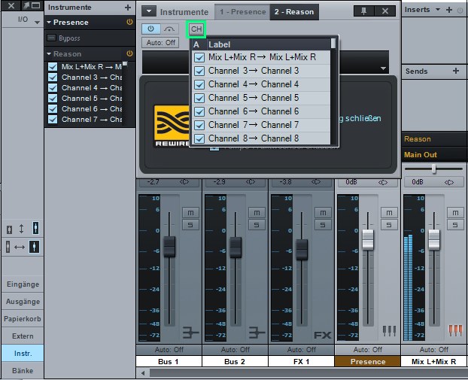Open the I/O dropdown
Screen dimensions: 468x380
37,23
